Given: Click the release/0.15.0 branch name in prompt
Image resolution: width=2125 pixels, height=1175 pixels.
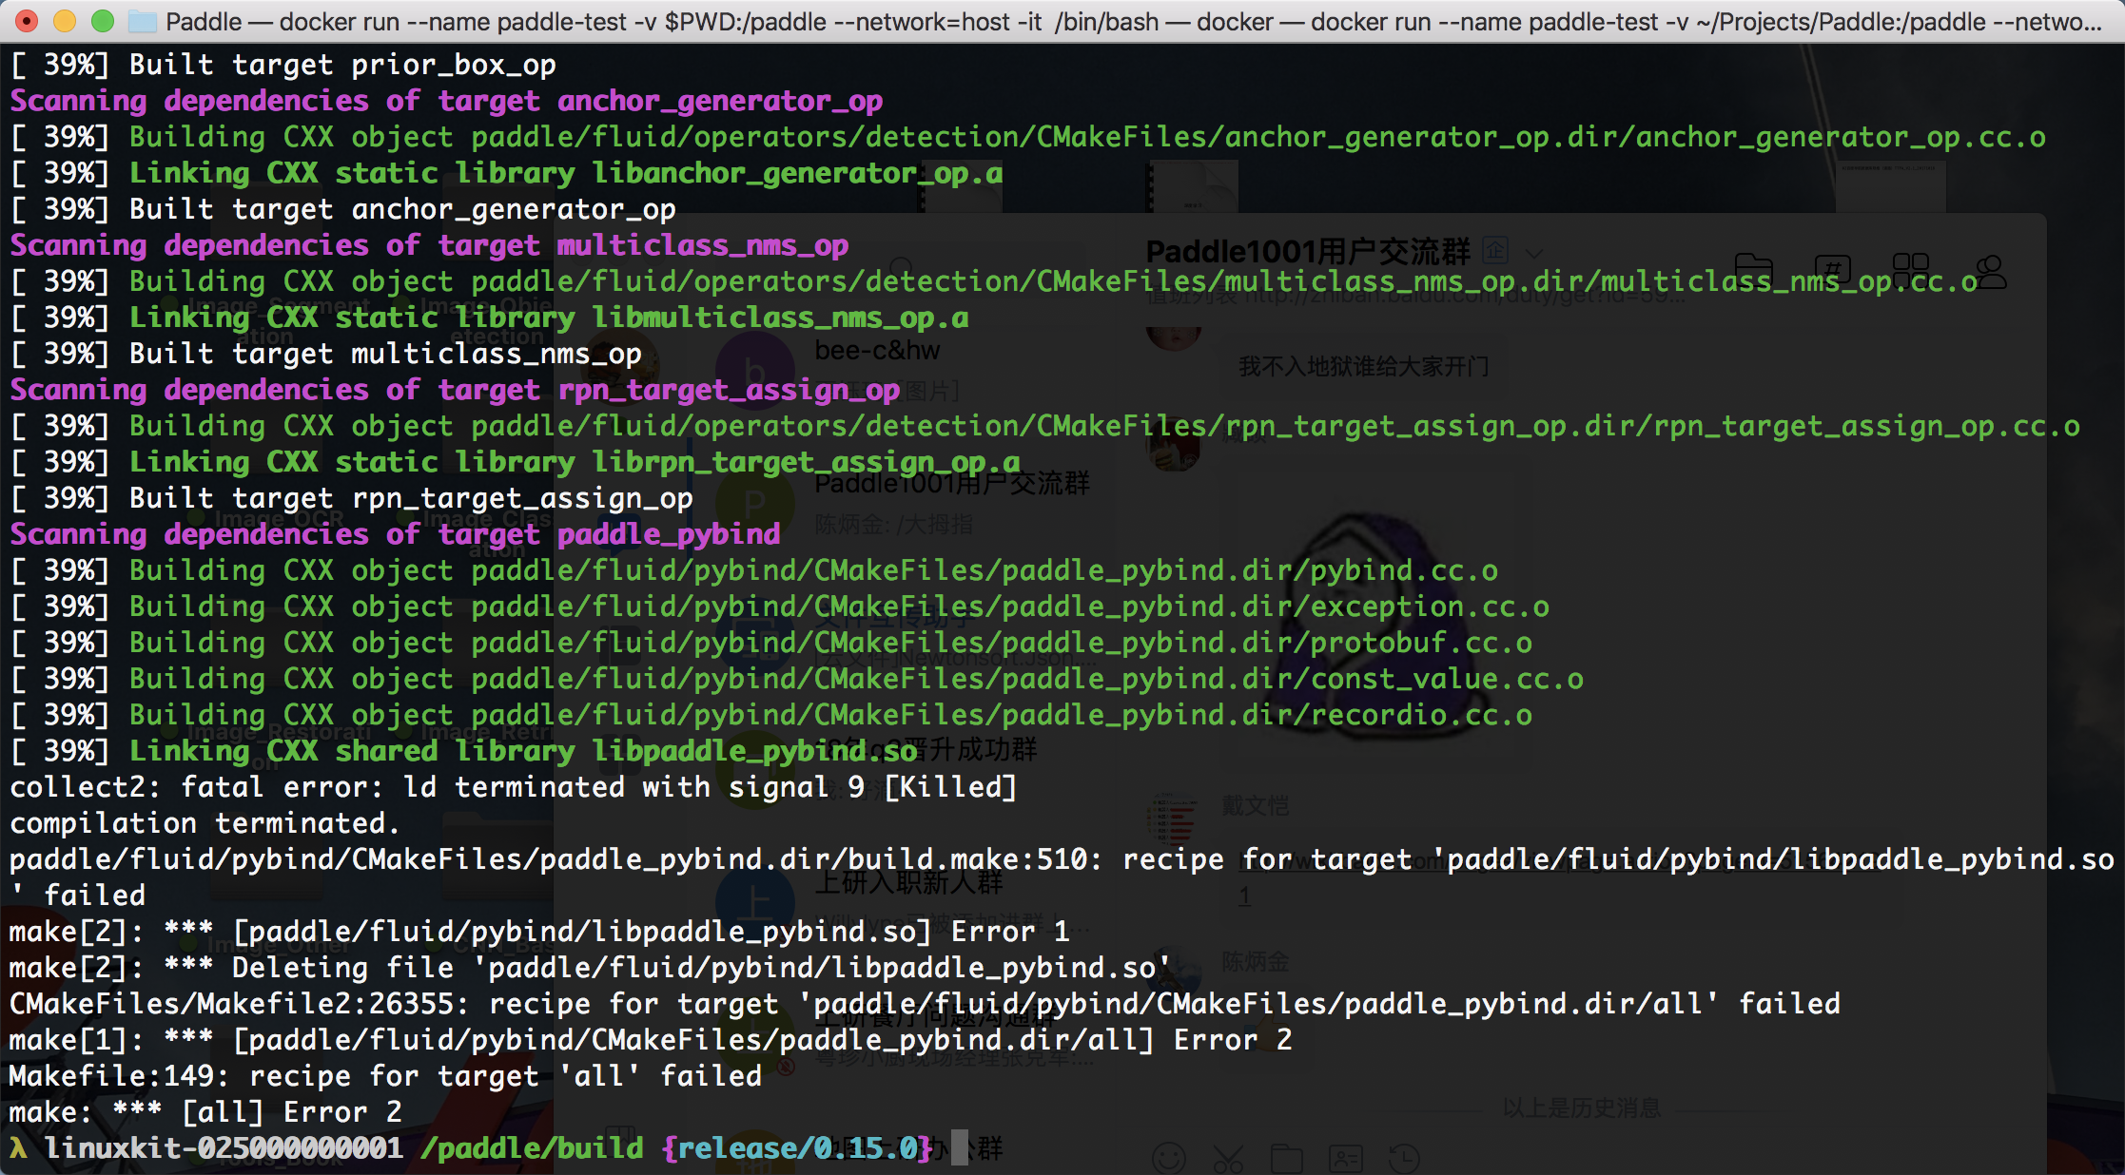Looking at the screenshot, I should [x=799, y=1147].
